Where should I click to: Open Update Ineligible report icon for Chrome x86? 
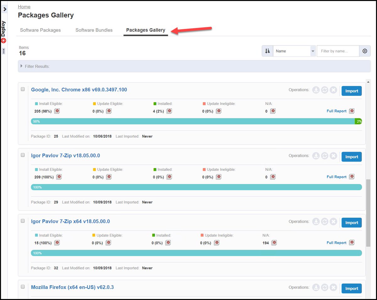(218, 111)
